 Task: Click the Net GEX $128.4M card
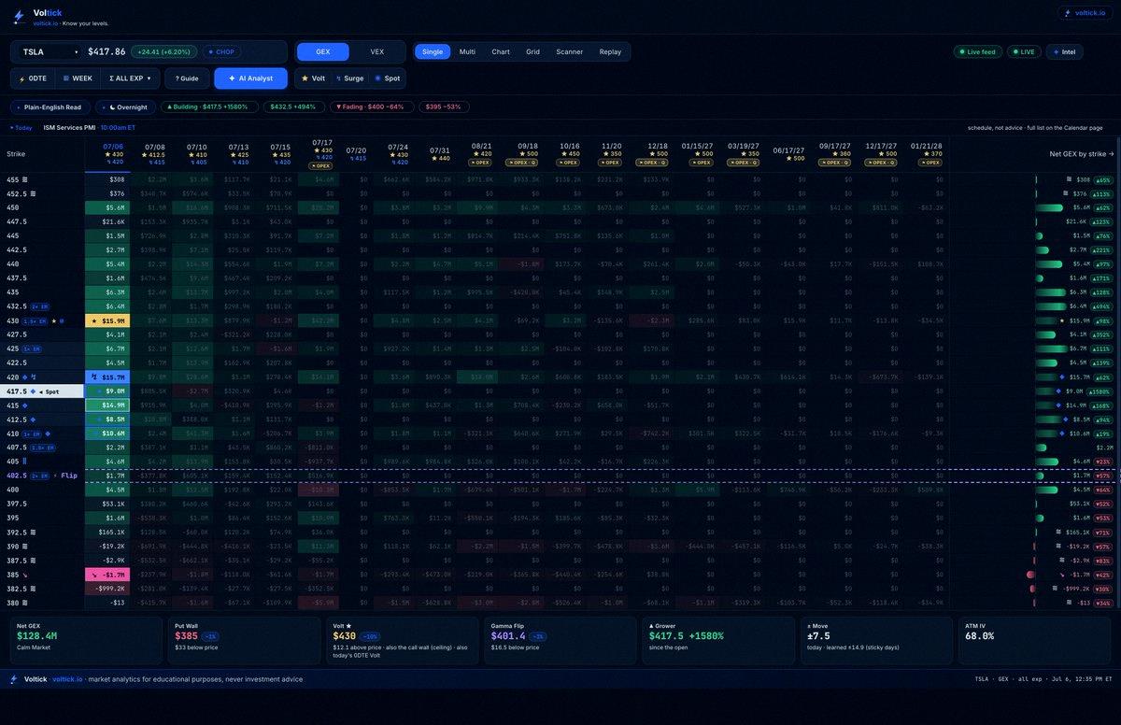(x=88, y=640)
